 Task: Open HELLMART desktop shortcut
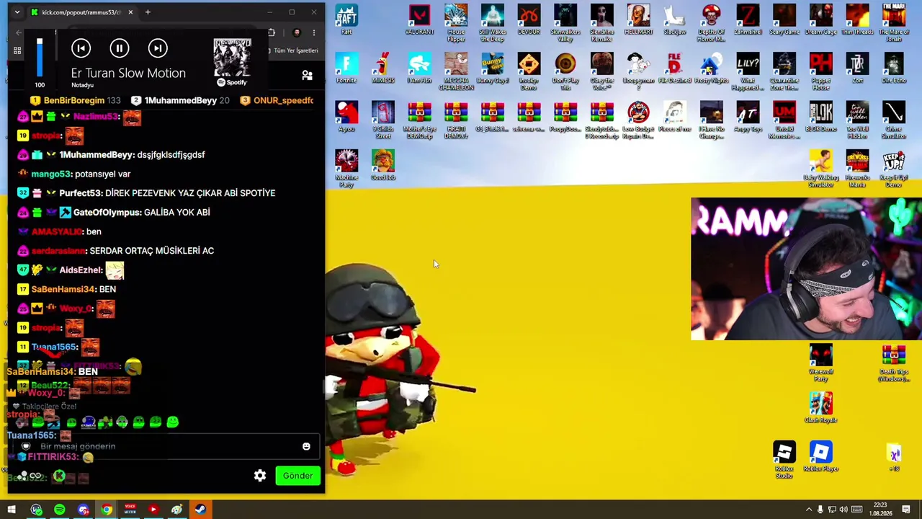638,20
